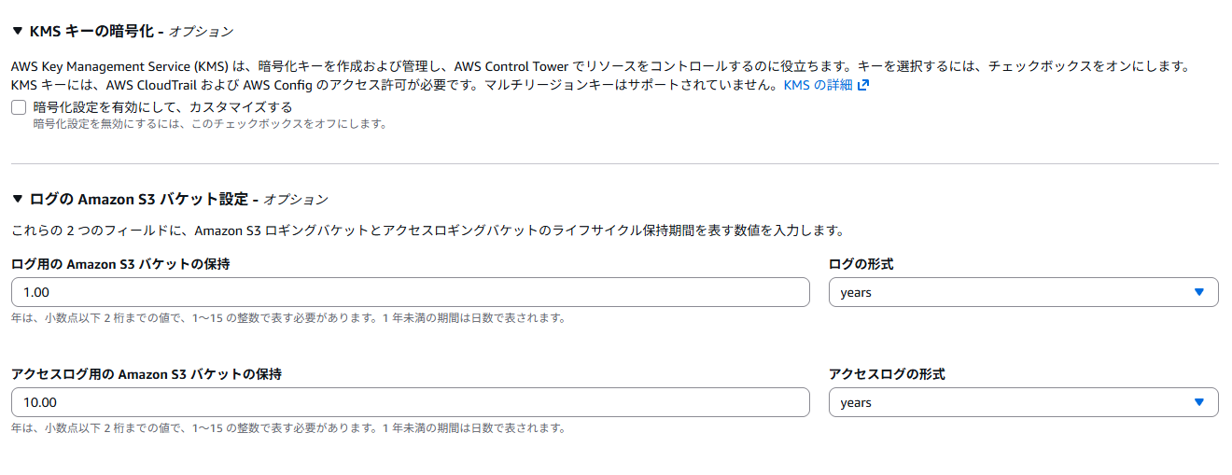Open the アクセスログの形式 years dropdown
The image size is (1232, 475).
(x=1023, y=402)
